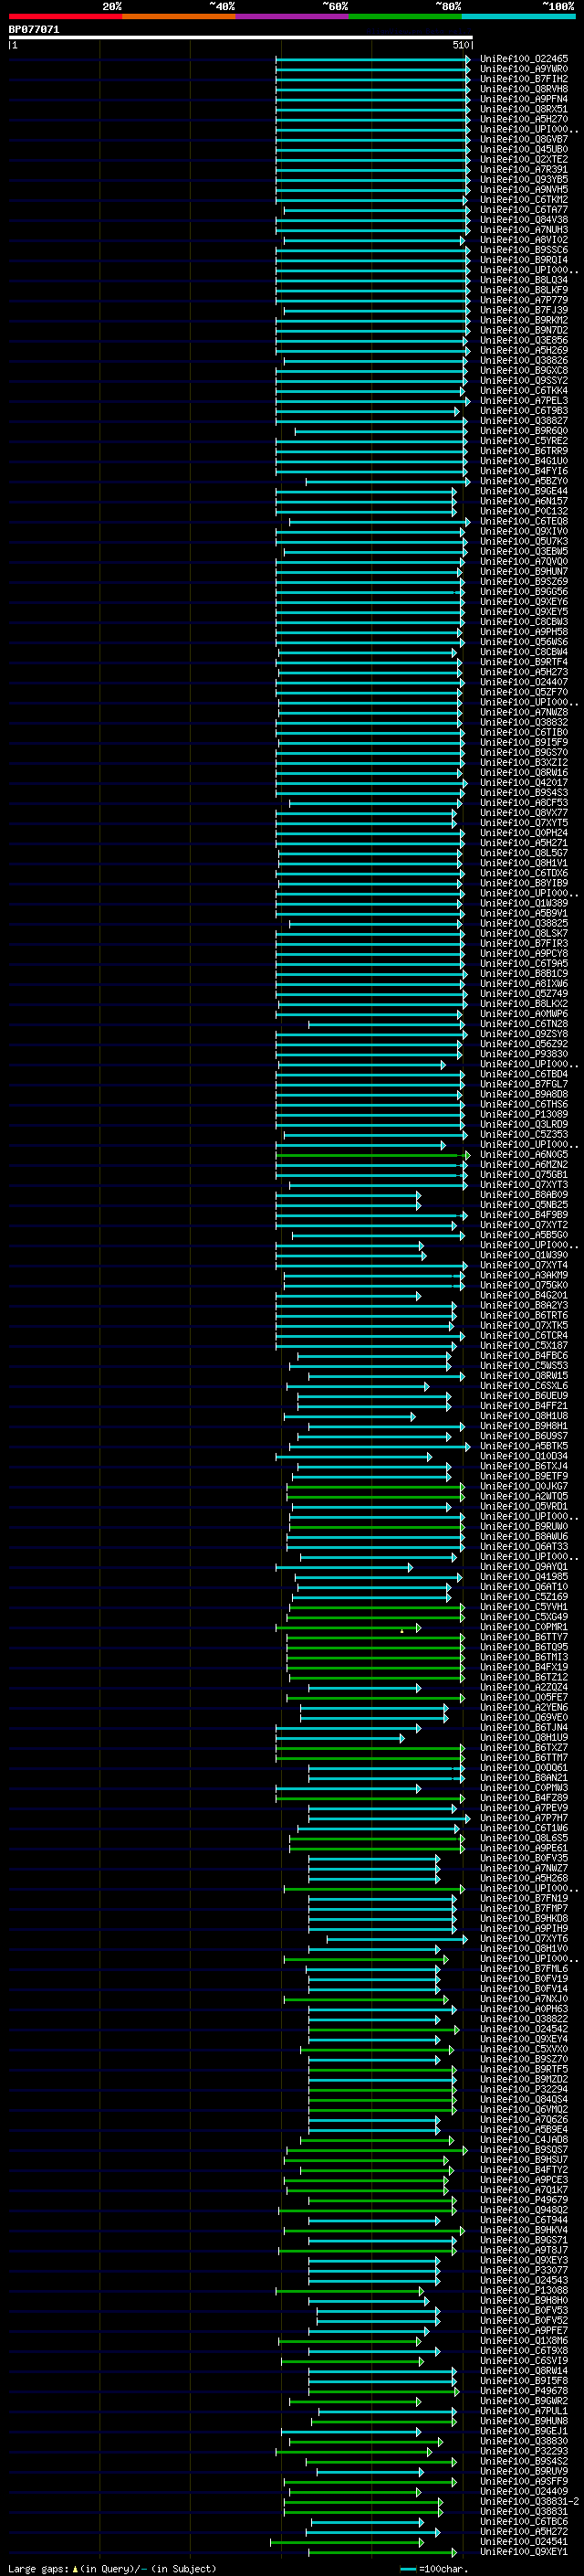Open hit UniRef100_A9YWR0

pyautogui.click(x=524, y=69)
